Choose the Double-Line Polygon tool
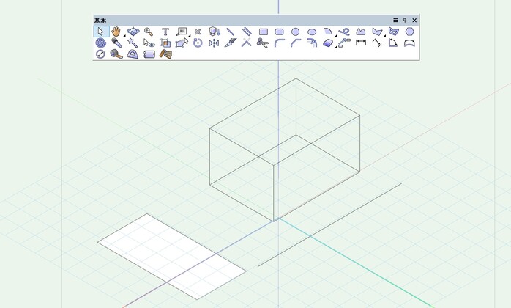511x308 pixels. pos(394,32)
